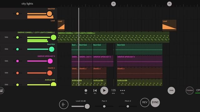
Task: Click the Snare 2 volume knob
Action: 50,73
